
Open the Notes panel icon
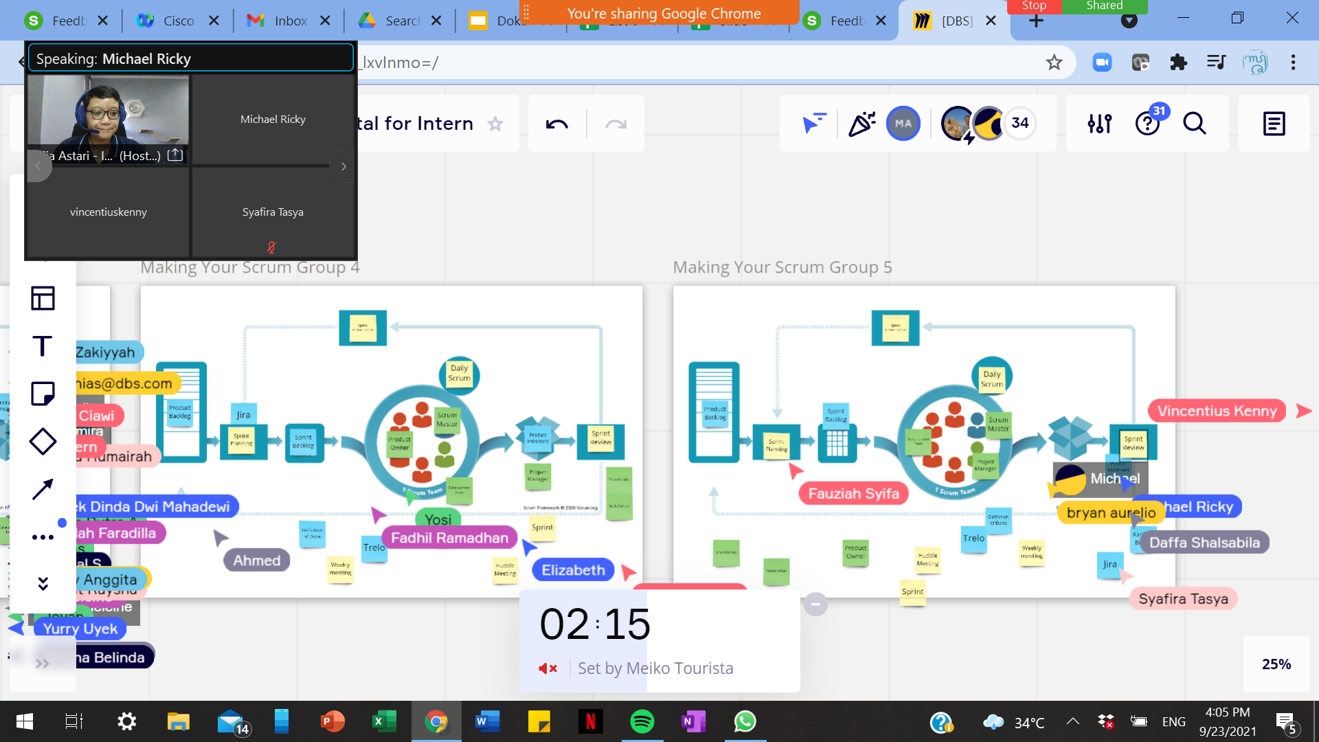[x=1274, y=124]
